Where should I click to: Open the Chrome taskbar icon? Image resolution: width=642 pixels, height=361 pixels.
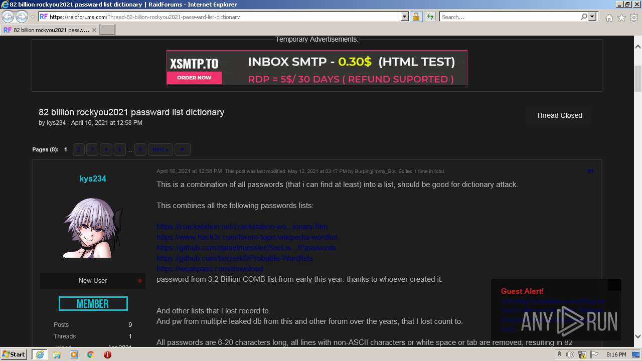click(91, 354)
